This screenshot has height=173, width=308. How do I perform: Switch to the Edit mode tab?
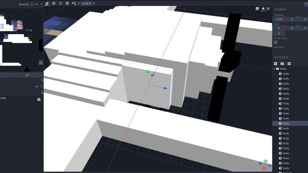(x=306, y=3)
